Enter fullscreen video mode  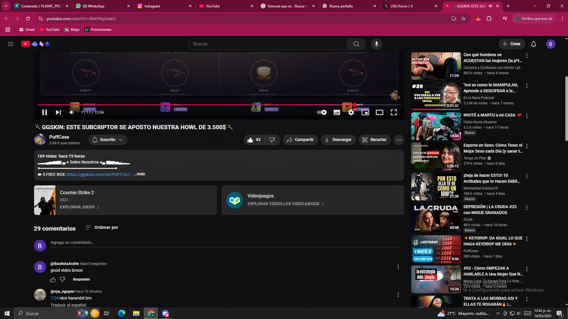click(x=393, y=112)
